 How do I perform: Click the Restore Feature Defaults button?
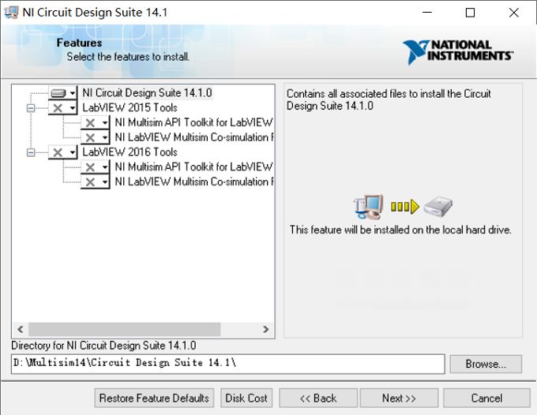(x=154, y=398)
